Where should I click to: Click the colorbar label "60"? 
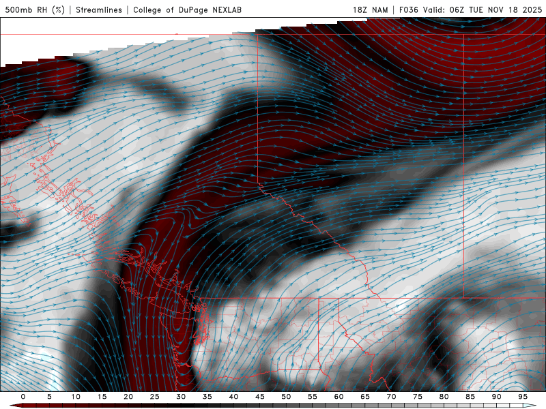[x=339, y=397]
